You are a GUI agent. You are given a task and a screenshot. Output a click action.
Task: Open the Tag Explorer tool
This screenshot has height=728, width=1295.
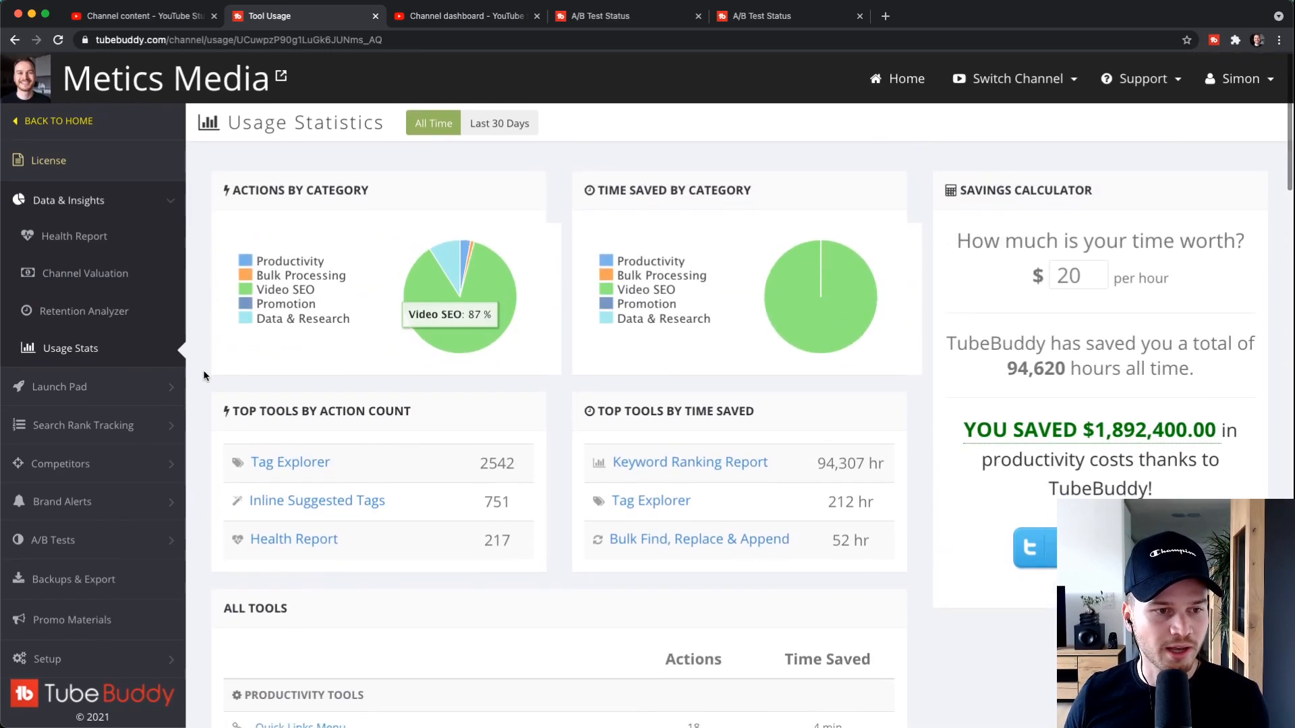point(290,461)
